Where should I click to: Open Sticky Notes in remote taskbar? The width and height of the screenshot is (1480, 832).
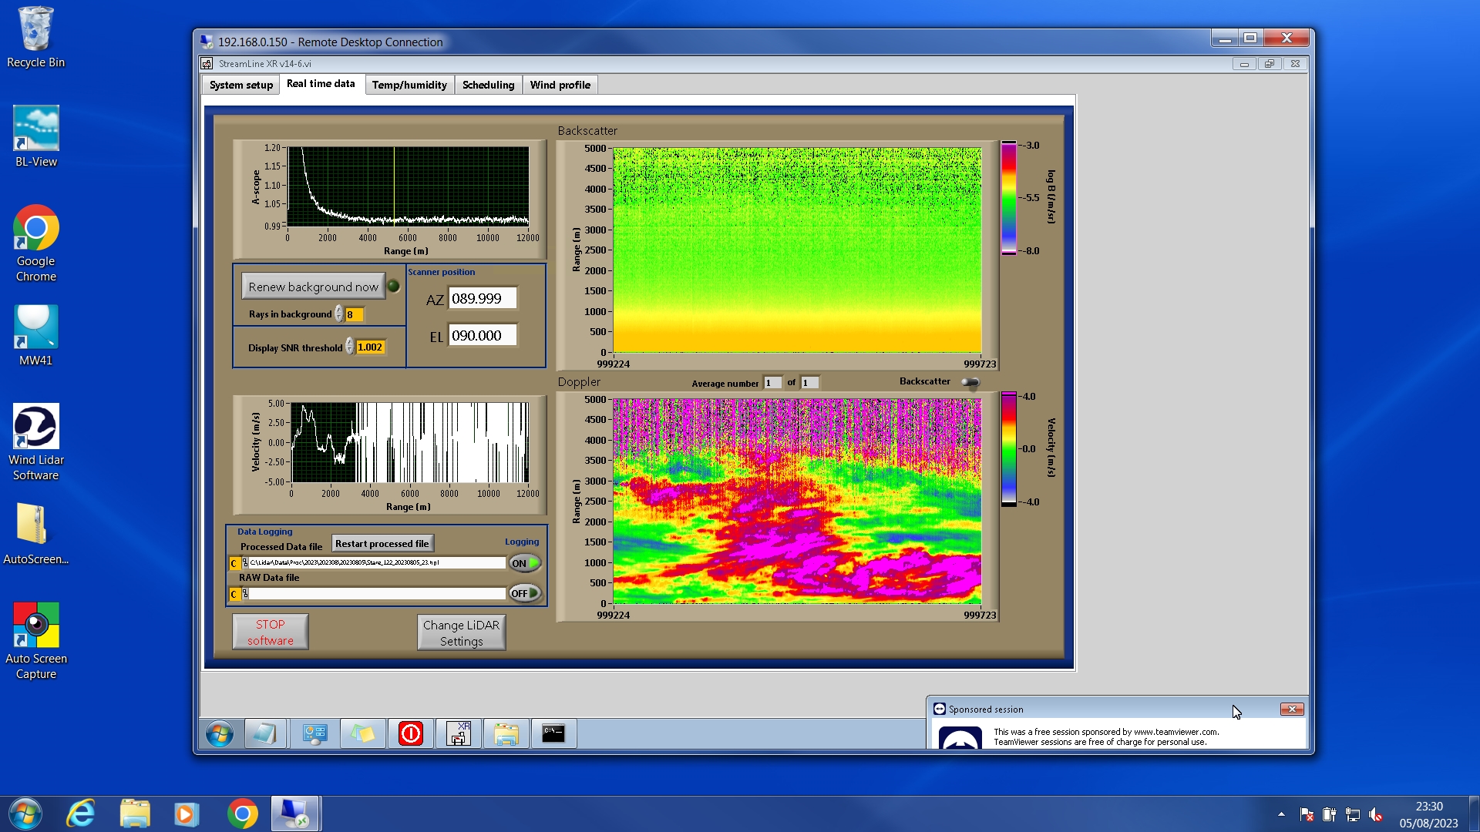tap(363, 733)
